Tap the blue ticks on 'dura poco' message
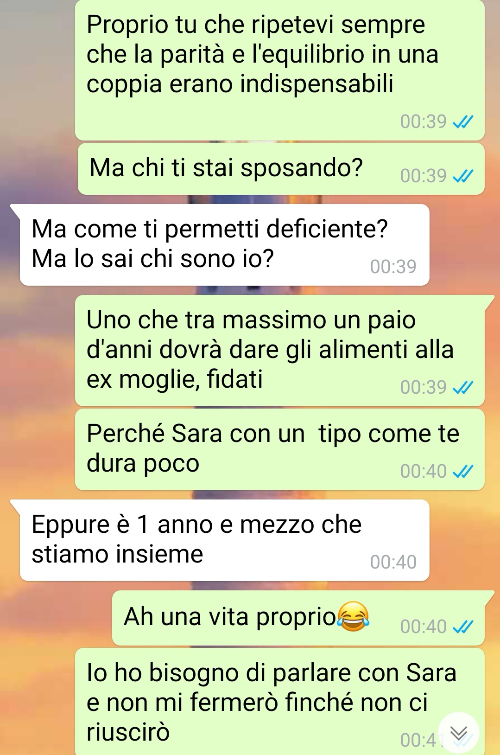 [462, 471]
